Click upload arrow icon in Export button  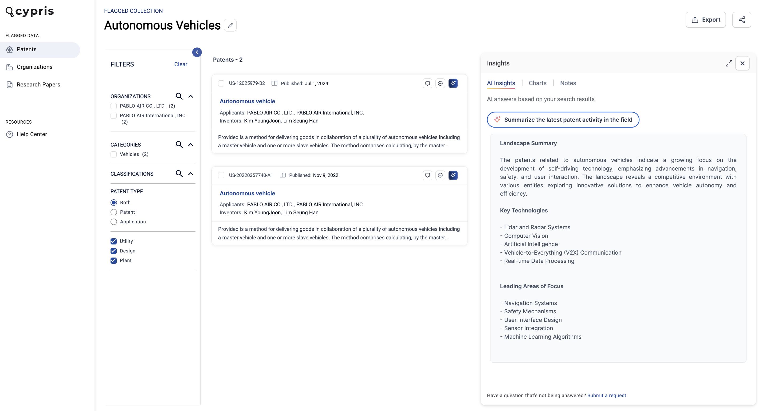(695, 20)
